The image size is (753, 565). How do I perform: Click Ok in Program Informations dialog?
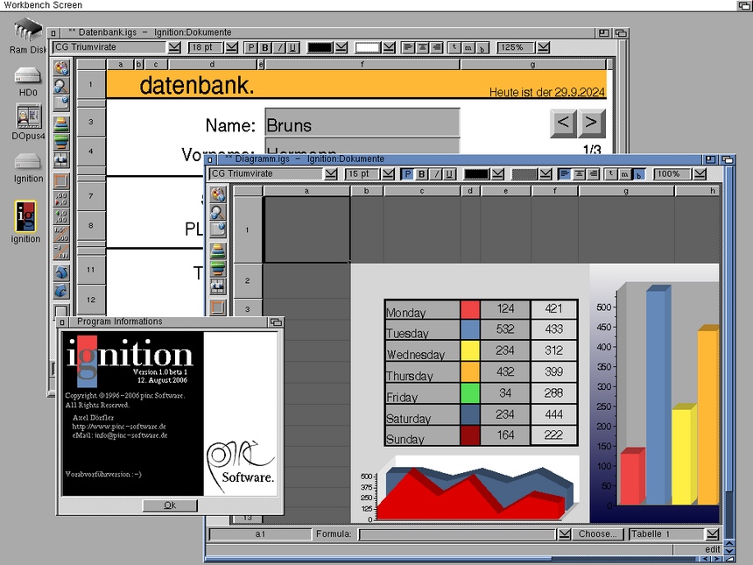coord(170,505)
